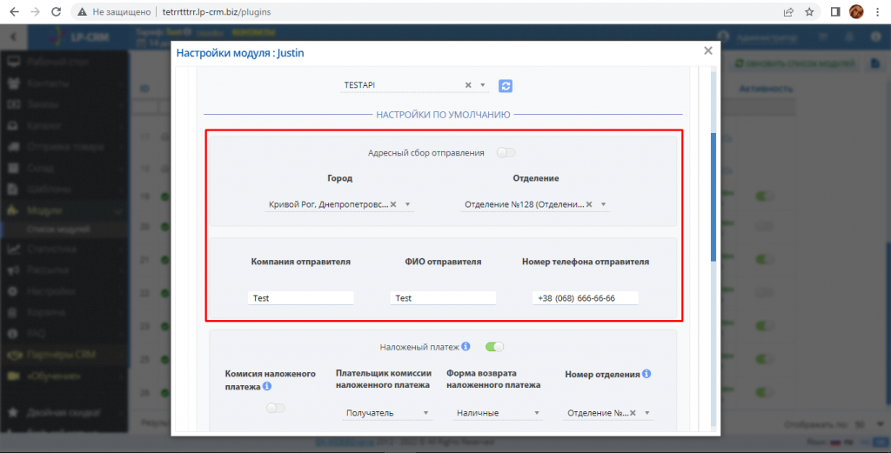Show the info tooltip for Наложеный платеж

tap(466, 346)
